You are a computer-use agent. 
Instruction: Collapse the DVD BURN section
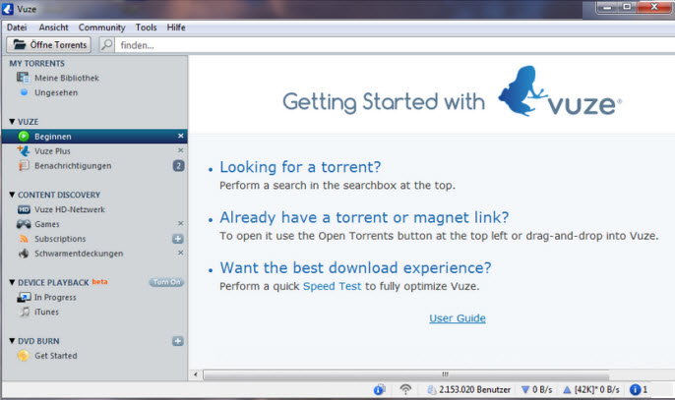point(12,341)
